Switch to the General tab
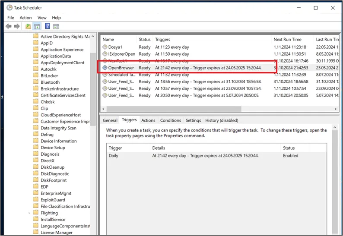 tap(110, 120)
